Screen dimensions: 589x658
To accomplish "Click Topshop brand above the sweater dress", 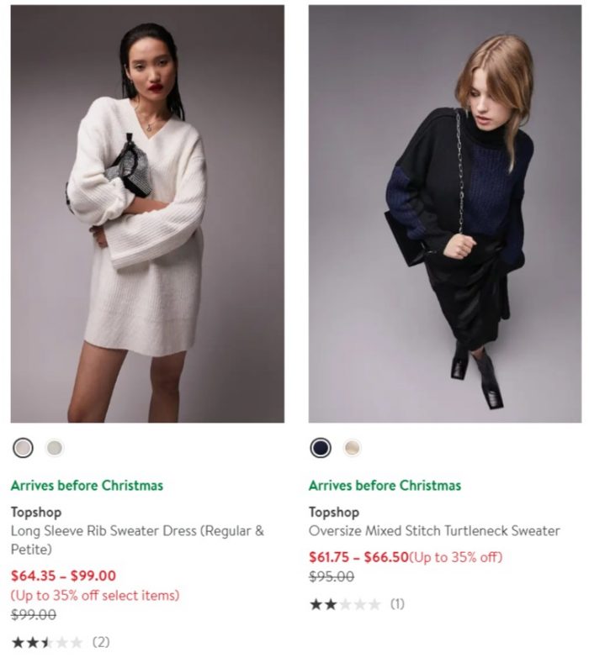I will click(36, 513).
